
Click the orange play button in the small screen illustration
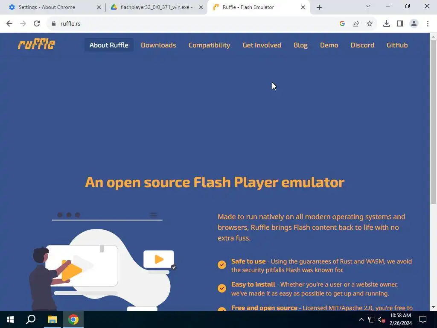click(x=159, y=259)
